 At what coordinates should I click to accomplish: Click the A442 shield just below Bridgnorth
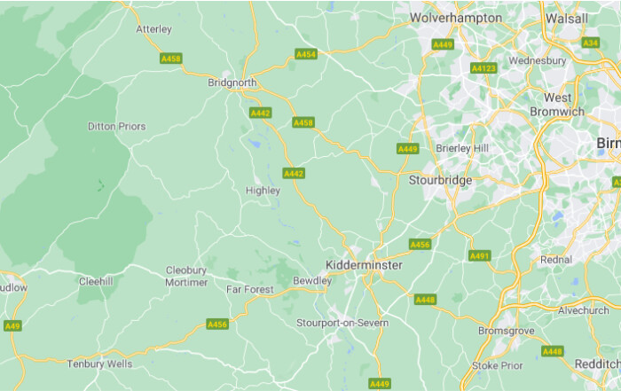pos(260,113)
